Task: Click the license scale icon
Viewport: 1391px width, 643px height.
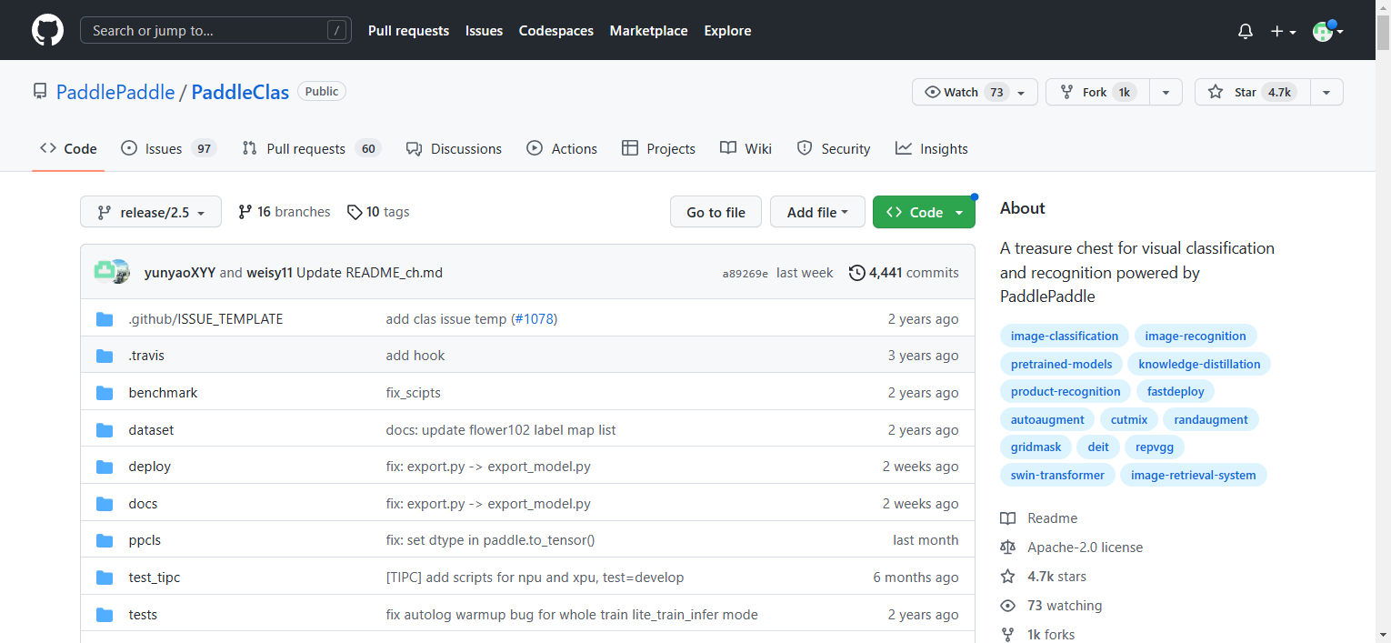Action: tap(1007, 548)
